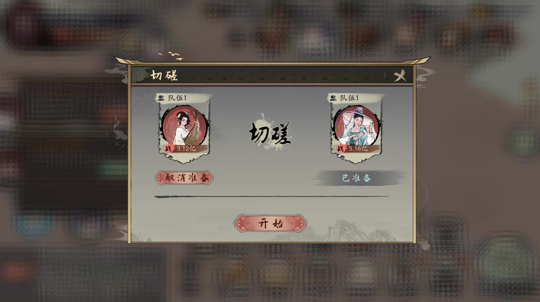The image size is (540, 302).
Task: Click the red 战 badge under right avatar
Action: [340, 149]
